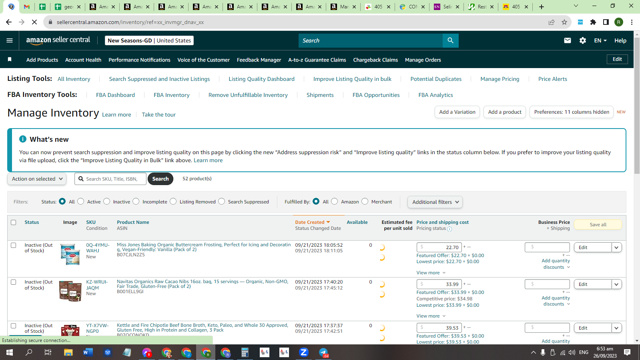Click the search magnifier button in header
Viewport: 640px width, 360px height.
click(451, 40)
